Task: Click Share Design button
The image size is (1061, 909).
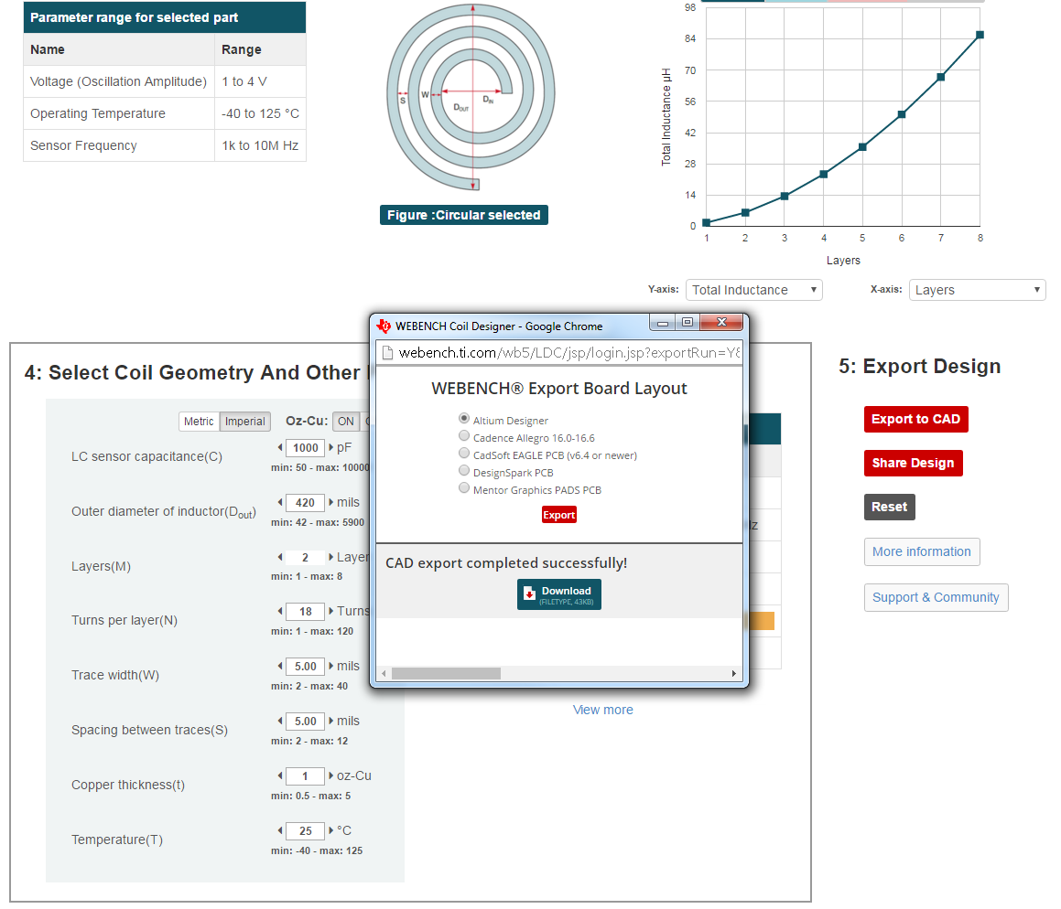Action: (913, 463)
